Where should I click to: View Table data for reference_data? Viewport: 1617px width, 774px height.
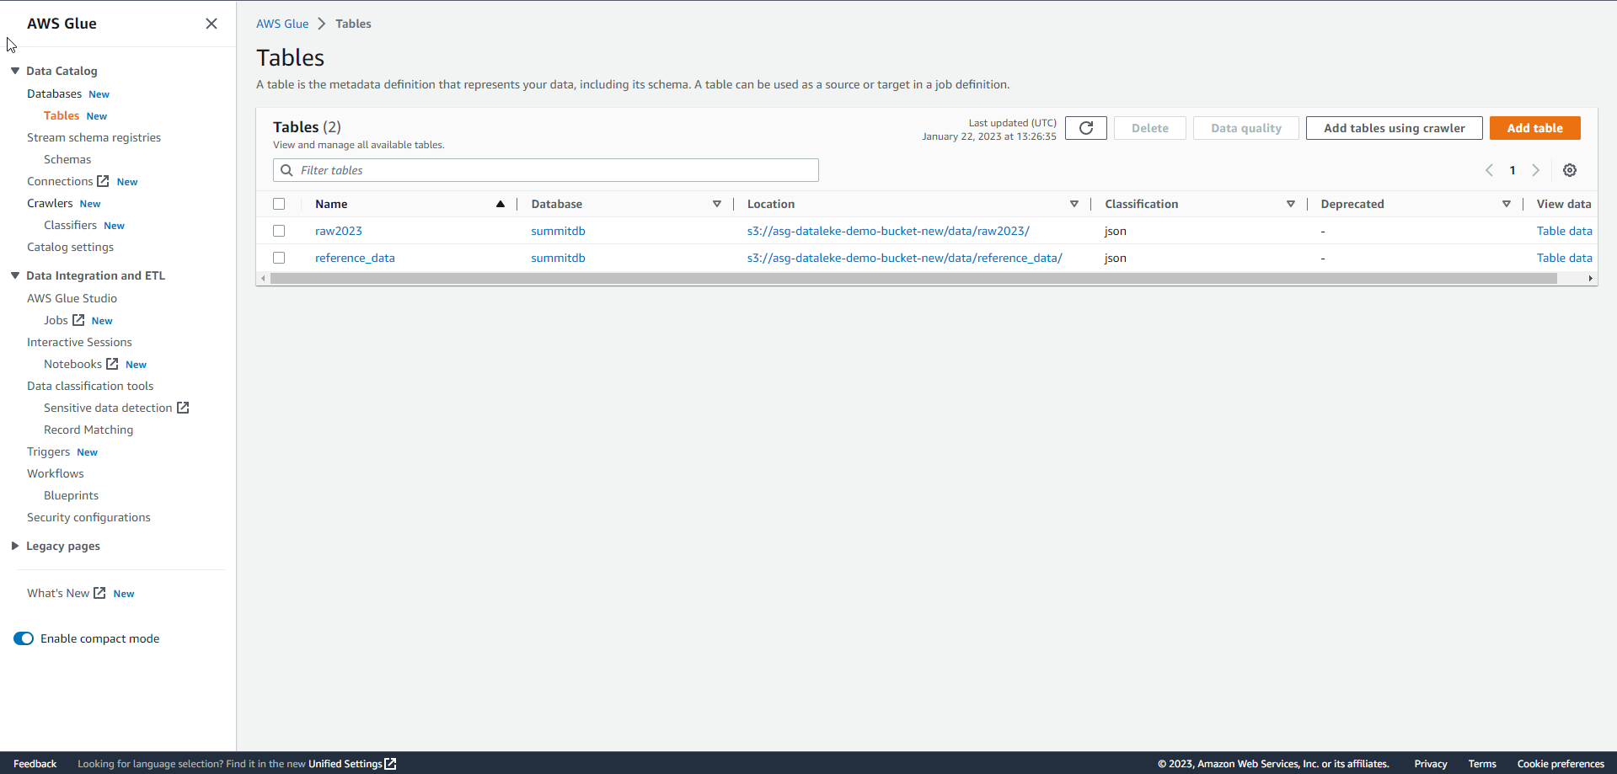pyautogui.click(x=1564, y=258)
